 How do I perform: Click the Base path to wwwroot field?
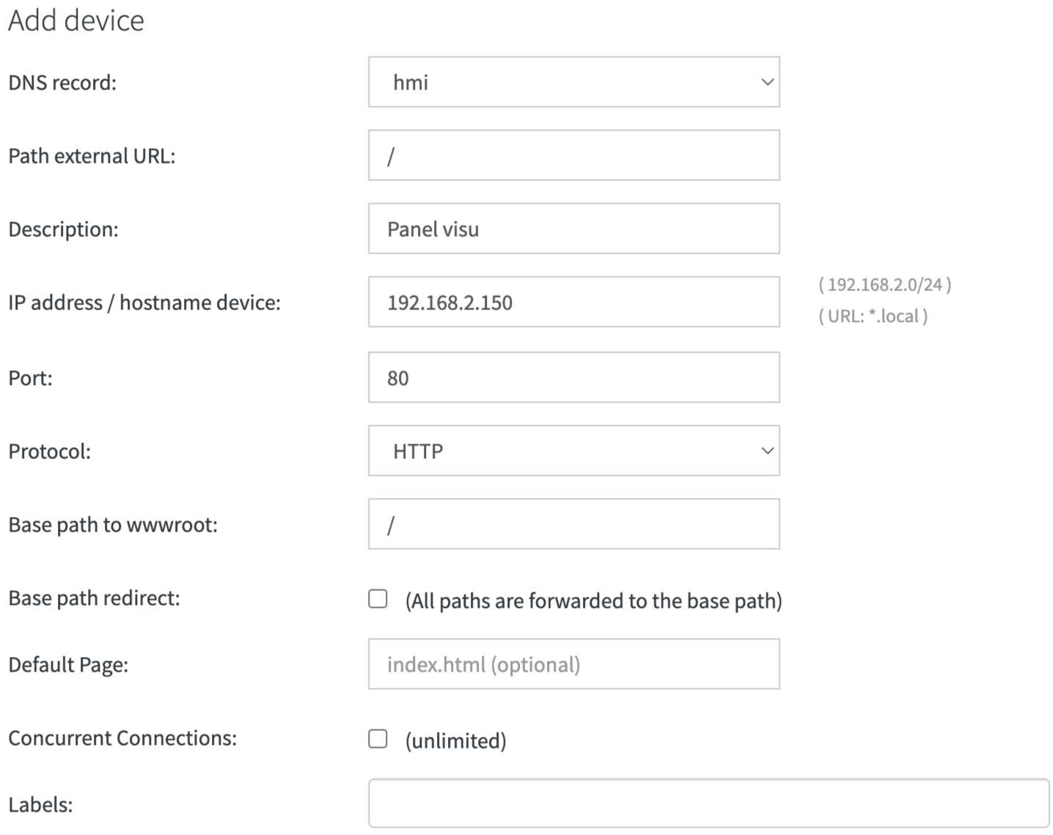573,523
